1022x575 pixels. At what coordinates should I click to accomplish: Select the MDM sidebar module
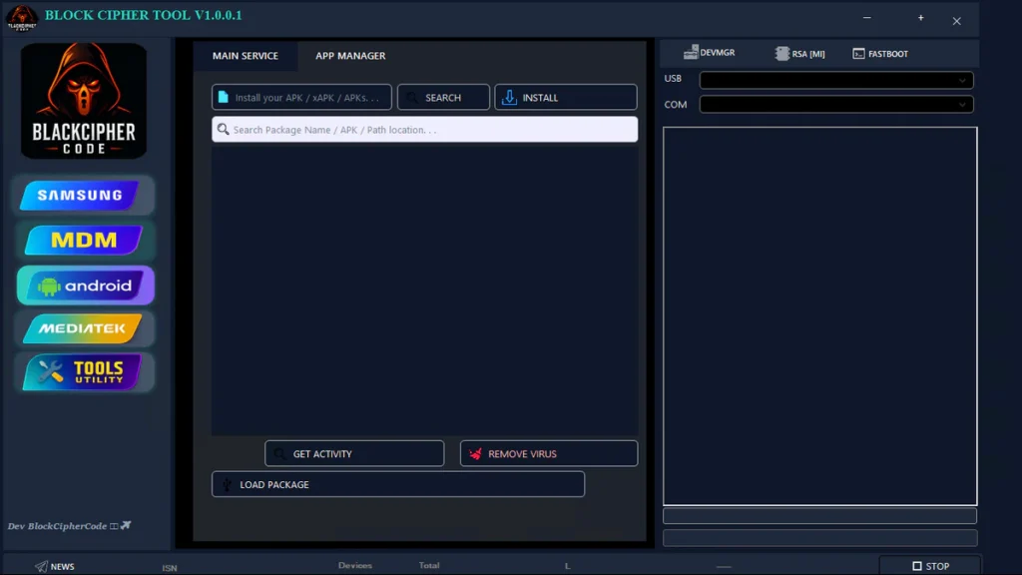click(84, 241)
